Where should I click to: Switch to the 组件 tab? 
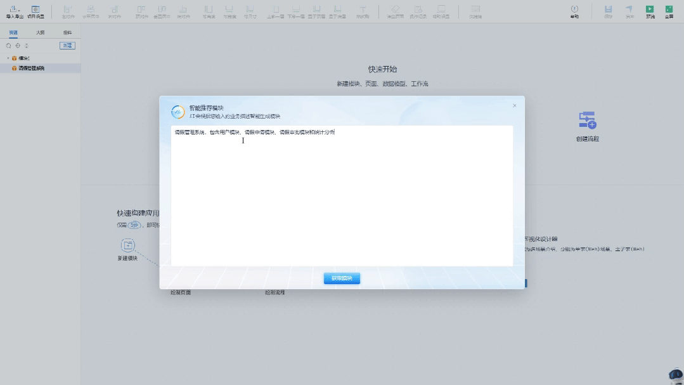(x=67, y=32)
